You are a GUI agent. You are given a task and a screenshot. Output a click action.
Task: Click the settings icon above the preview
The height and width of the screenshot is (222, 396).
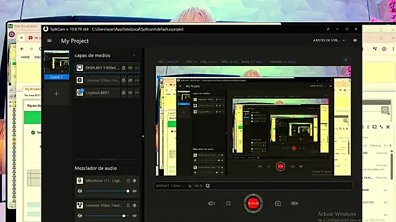pos(345,60)
